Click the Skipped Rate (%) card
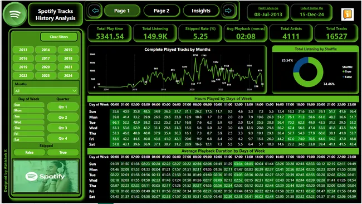This screenshot has width=362, height=204. pyautogui.click(x=200, y=33)
